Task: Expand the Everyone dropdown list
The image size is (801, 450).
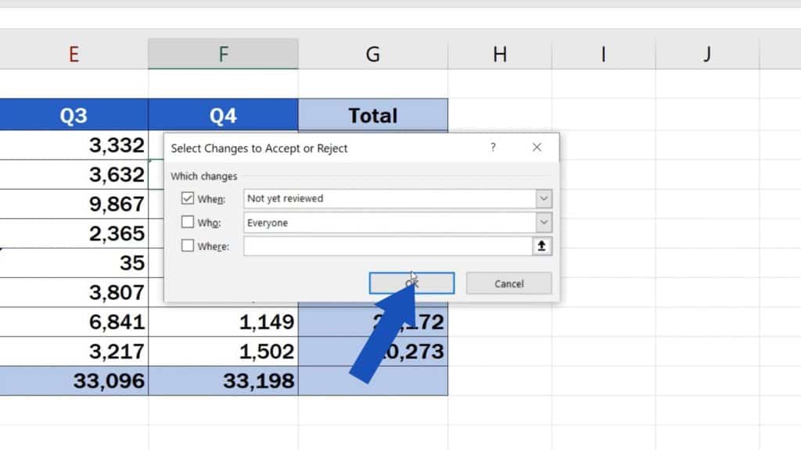Action: (544, 223)
